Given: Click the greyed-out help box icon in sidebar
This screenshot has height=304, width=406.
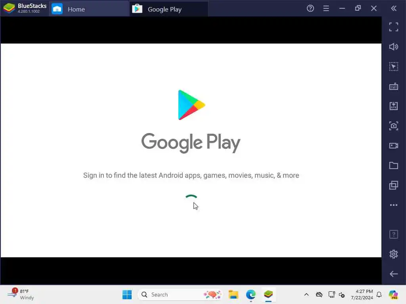Looking at the screenshot, I should coord(394,234).
